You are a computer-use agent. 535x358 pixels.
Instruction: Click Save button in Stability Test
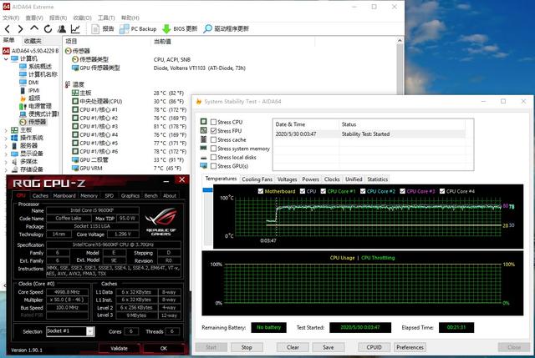(x=329, y=347)
